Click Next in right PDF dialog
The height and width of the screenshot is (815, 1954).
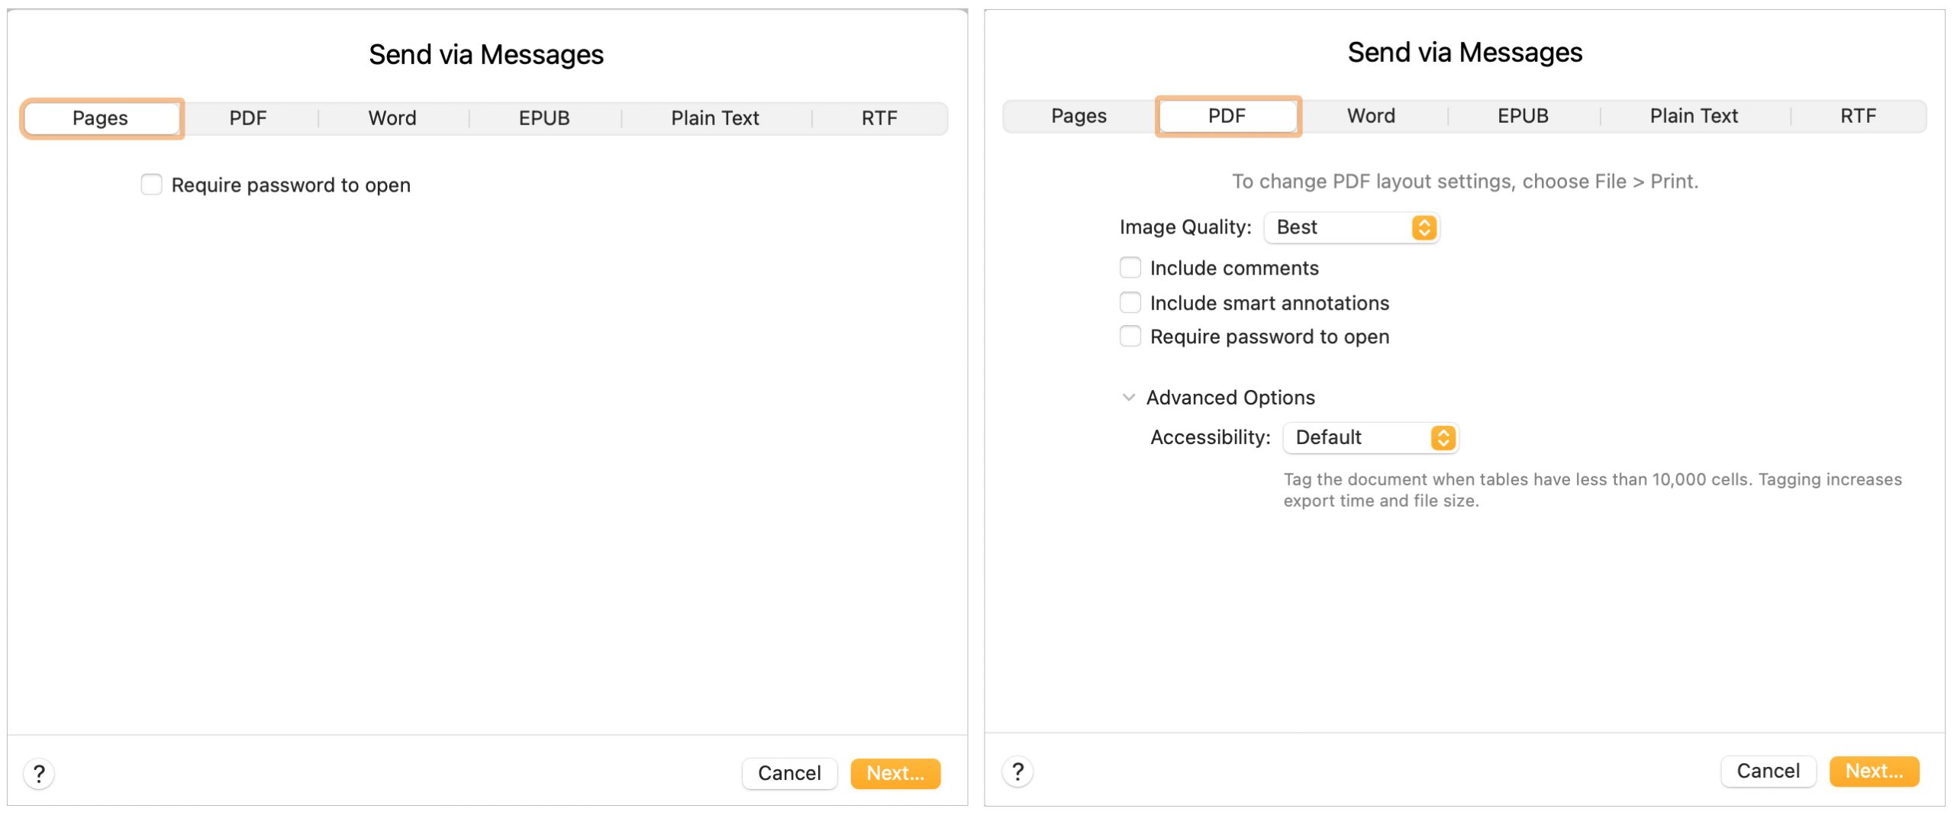(x=1874, y=772)
